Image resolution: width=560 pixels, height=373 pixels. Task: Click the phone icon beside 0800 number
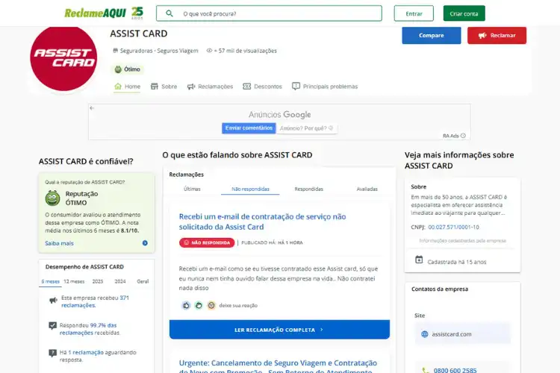point(425,370)
